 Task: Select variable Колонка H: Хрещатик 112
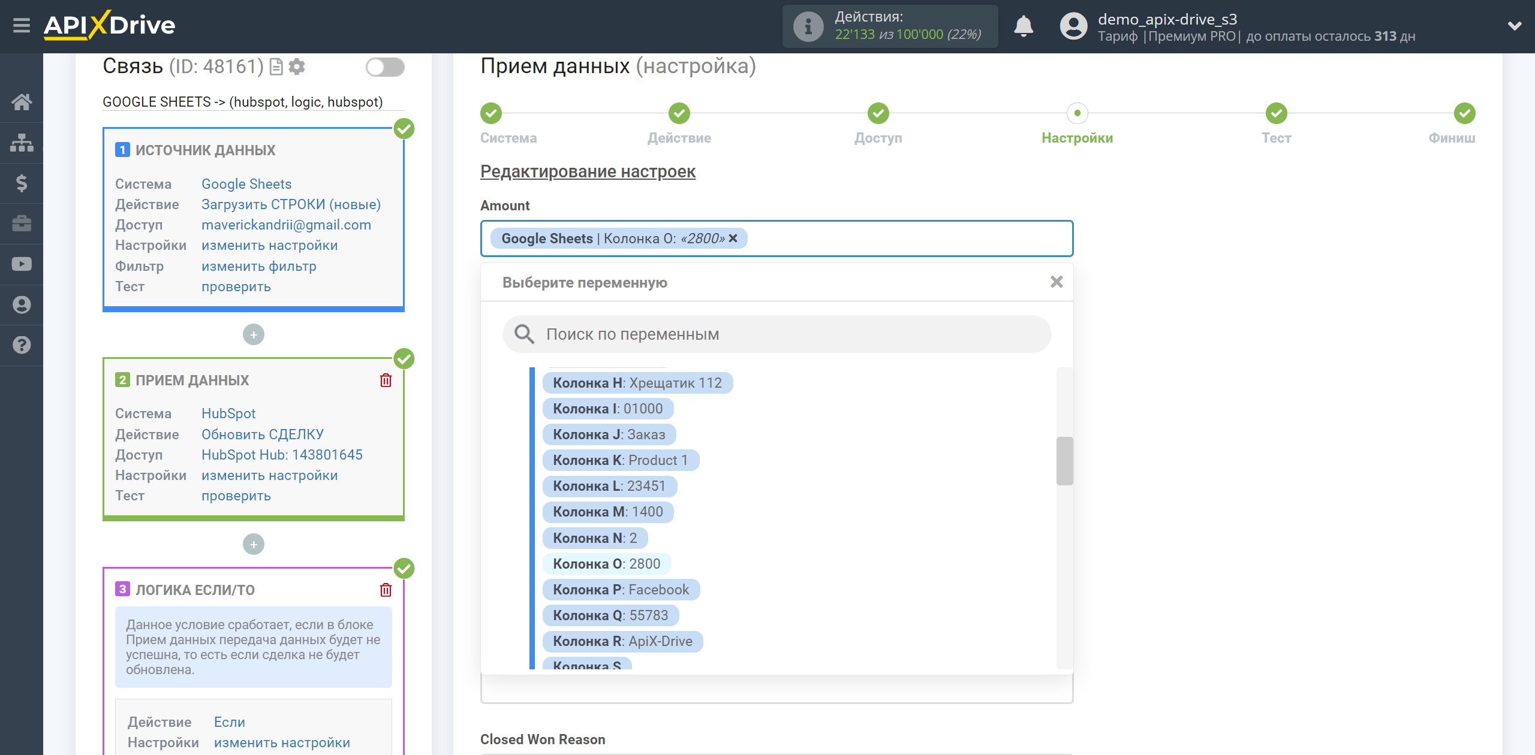[637, 383]
